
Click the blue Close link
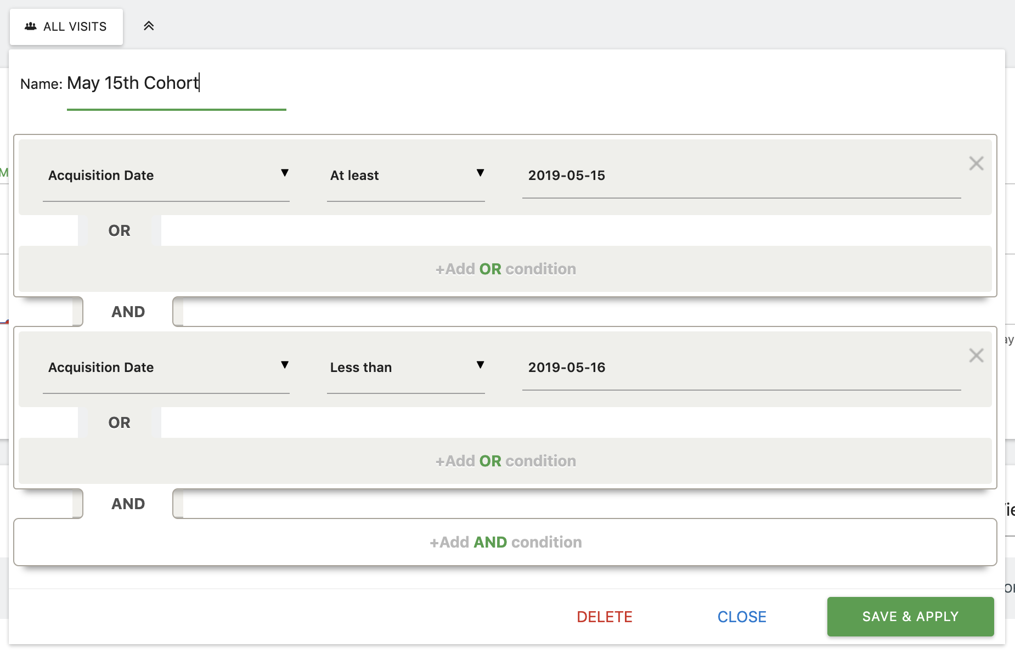(742, 617)
